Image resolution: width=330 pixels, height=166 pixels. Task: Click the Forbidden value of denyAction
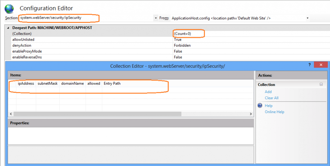coord(182,45)
